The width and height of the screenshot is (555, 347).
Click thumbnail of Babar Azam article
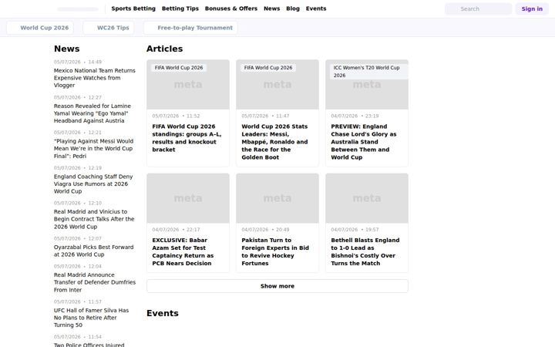coord(188,198)
